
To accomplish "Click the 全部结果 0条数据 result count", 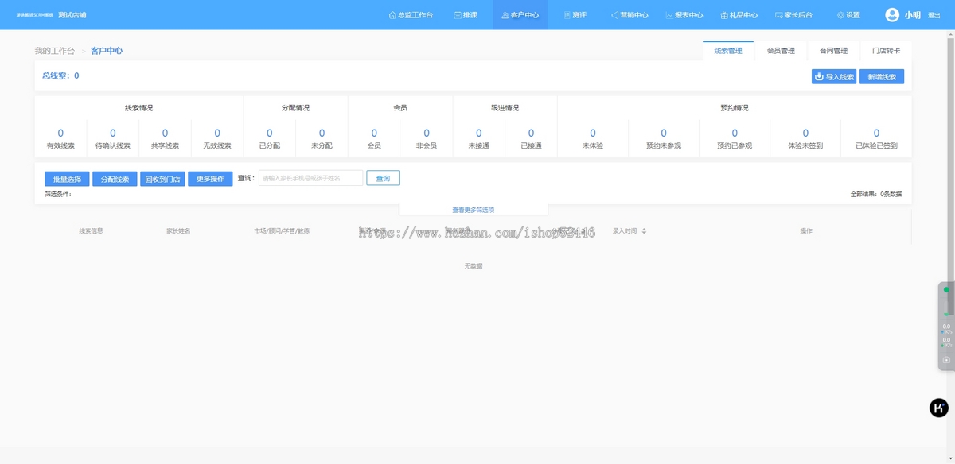I will click(x=876, y=194).
